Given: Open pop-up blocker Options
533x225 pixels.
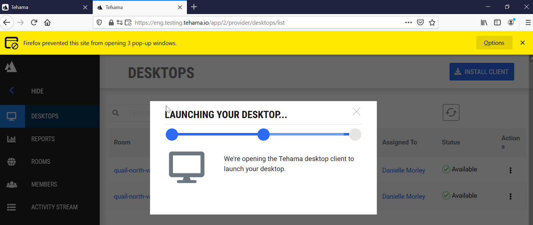Looking at the screenshot, I should 494,43.
